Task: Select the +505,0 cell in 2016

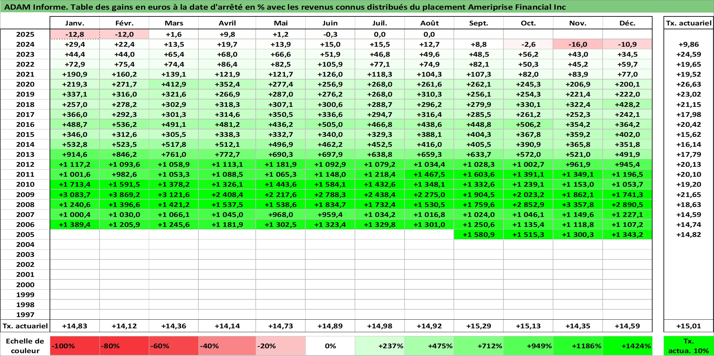Action: 330,125
